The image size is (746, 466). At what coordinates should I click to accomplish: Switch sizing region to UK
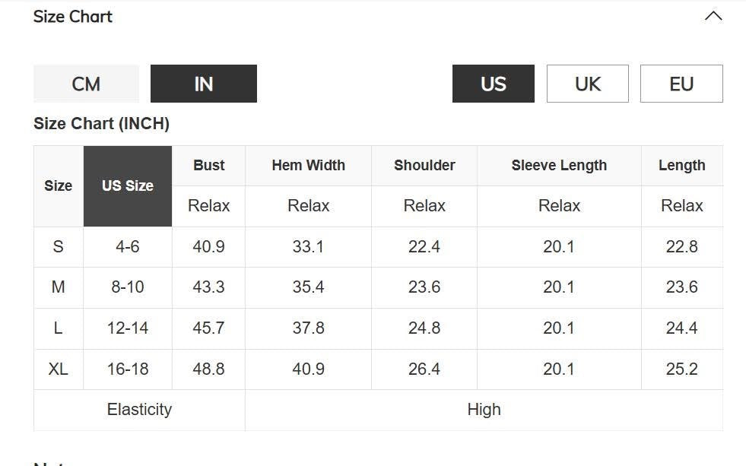pos(587,84)
